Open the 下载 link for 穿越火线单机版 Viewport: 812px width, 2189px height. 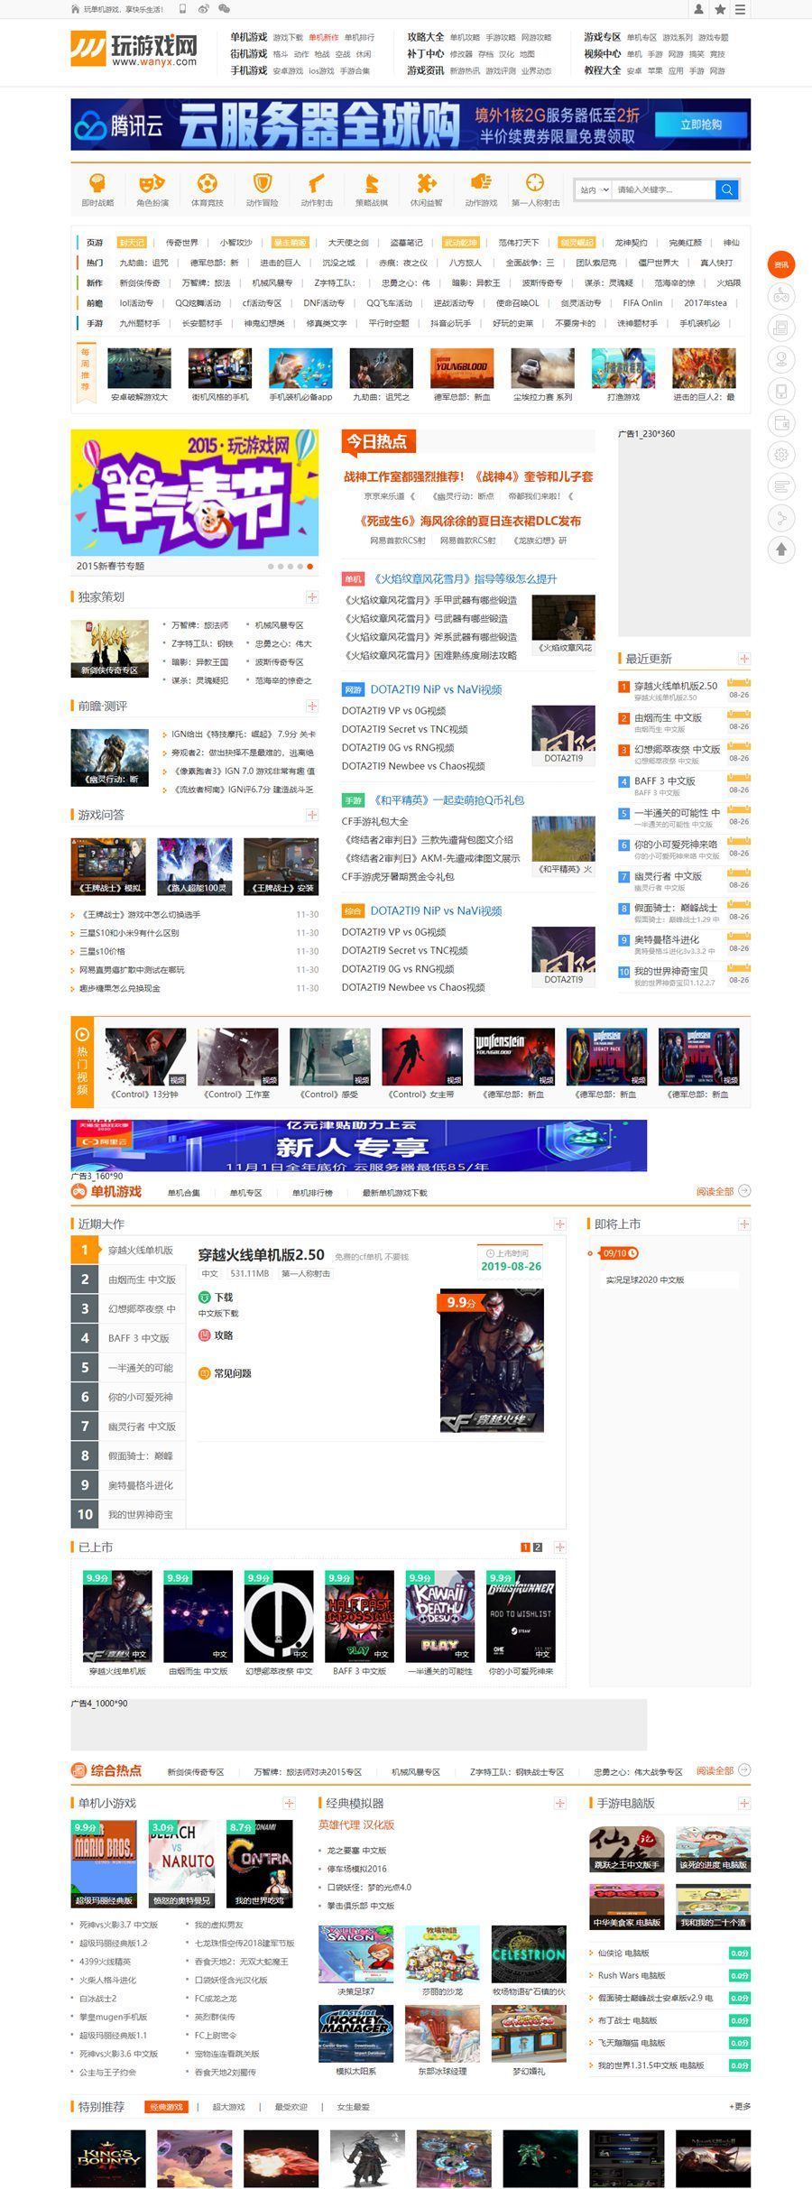pos(223,1297)
